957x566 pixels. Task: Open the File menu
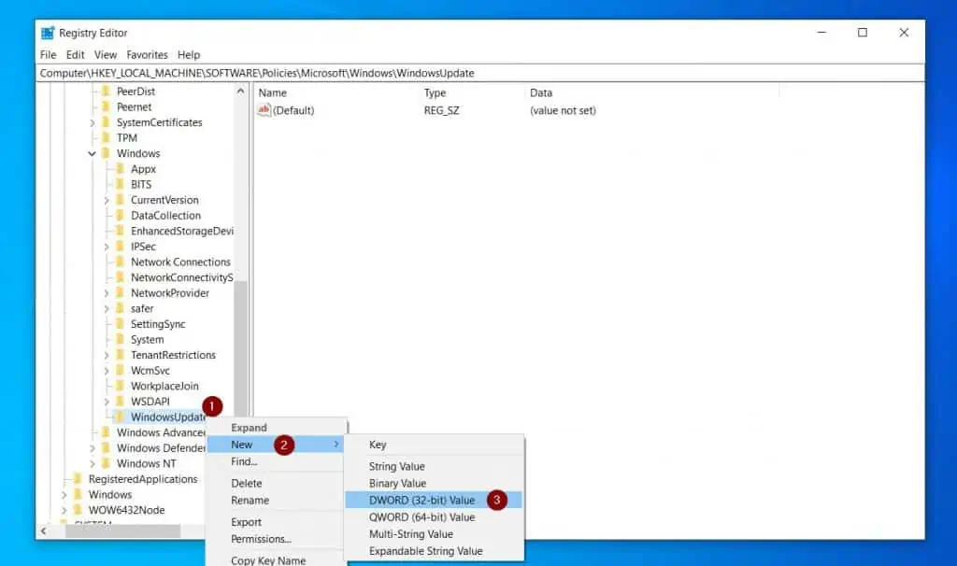pos(49,55)
